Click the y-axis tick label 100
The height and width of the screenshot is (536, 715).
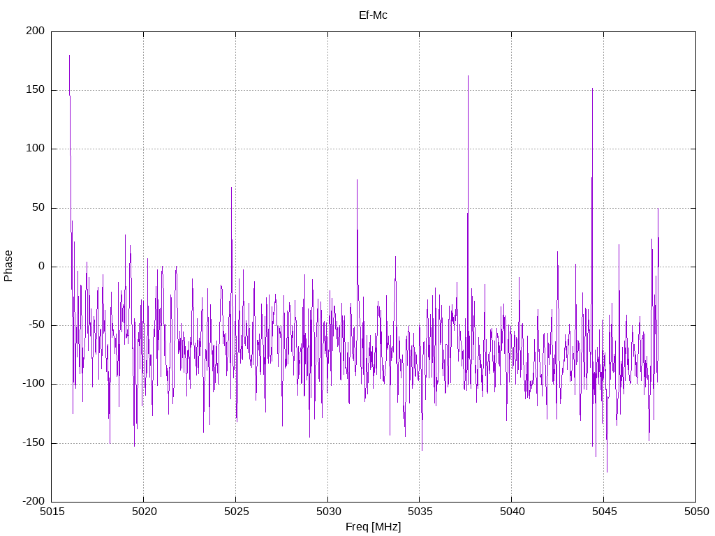36,149
